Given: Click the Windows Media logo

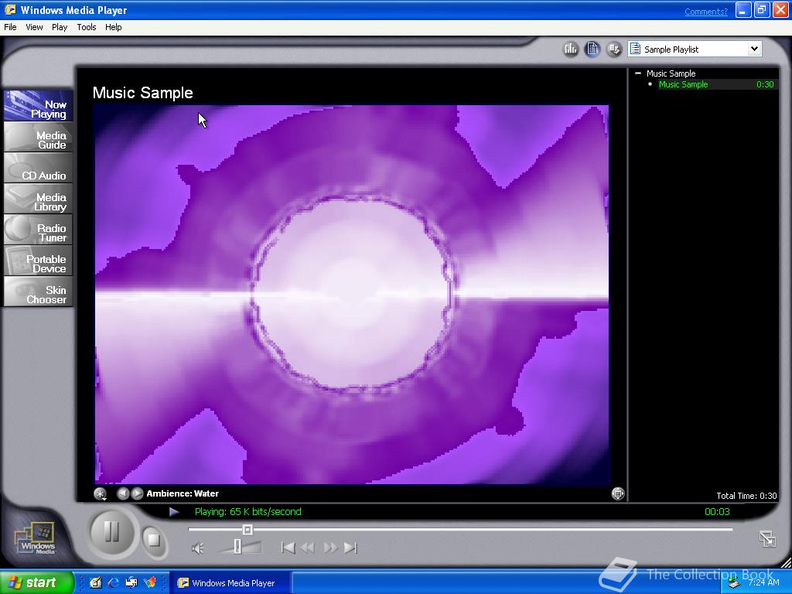Looking at the screenshot, I should coord(36,538).
